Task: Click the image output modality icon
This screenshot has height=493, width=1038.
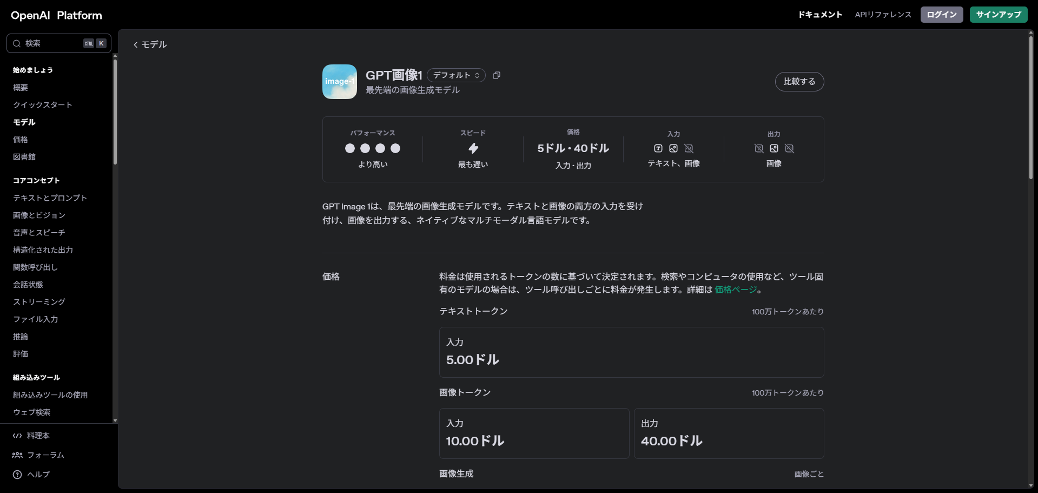Action: (x=774, y=148)
